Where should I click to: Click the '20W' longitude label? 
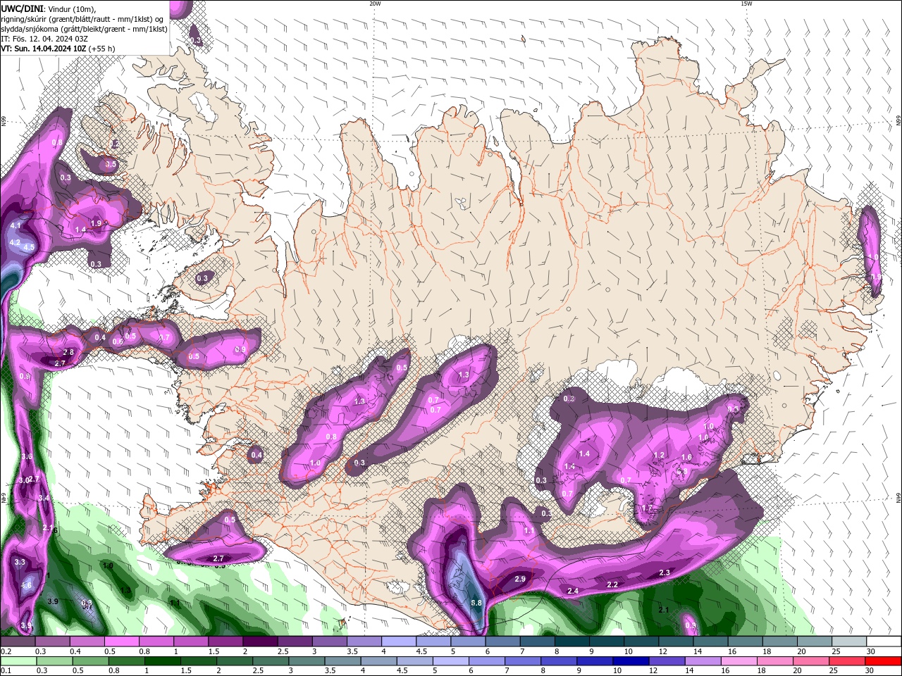click(375, 4)
